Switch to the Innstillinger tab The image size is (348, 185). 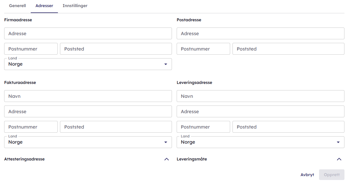click(x=75, y=6)
